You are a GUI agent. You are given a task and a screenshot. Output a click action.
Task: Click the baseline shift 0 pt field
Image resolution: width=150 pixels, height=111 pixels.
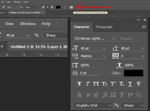pyautogui.click(x=89, y=73)
